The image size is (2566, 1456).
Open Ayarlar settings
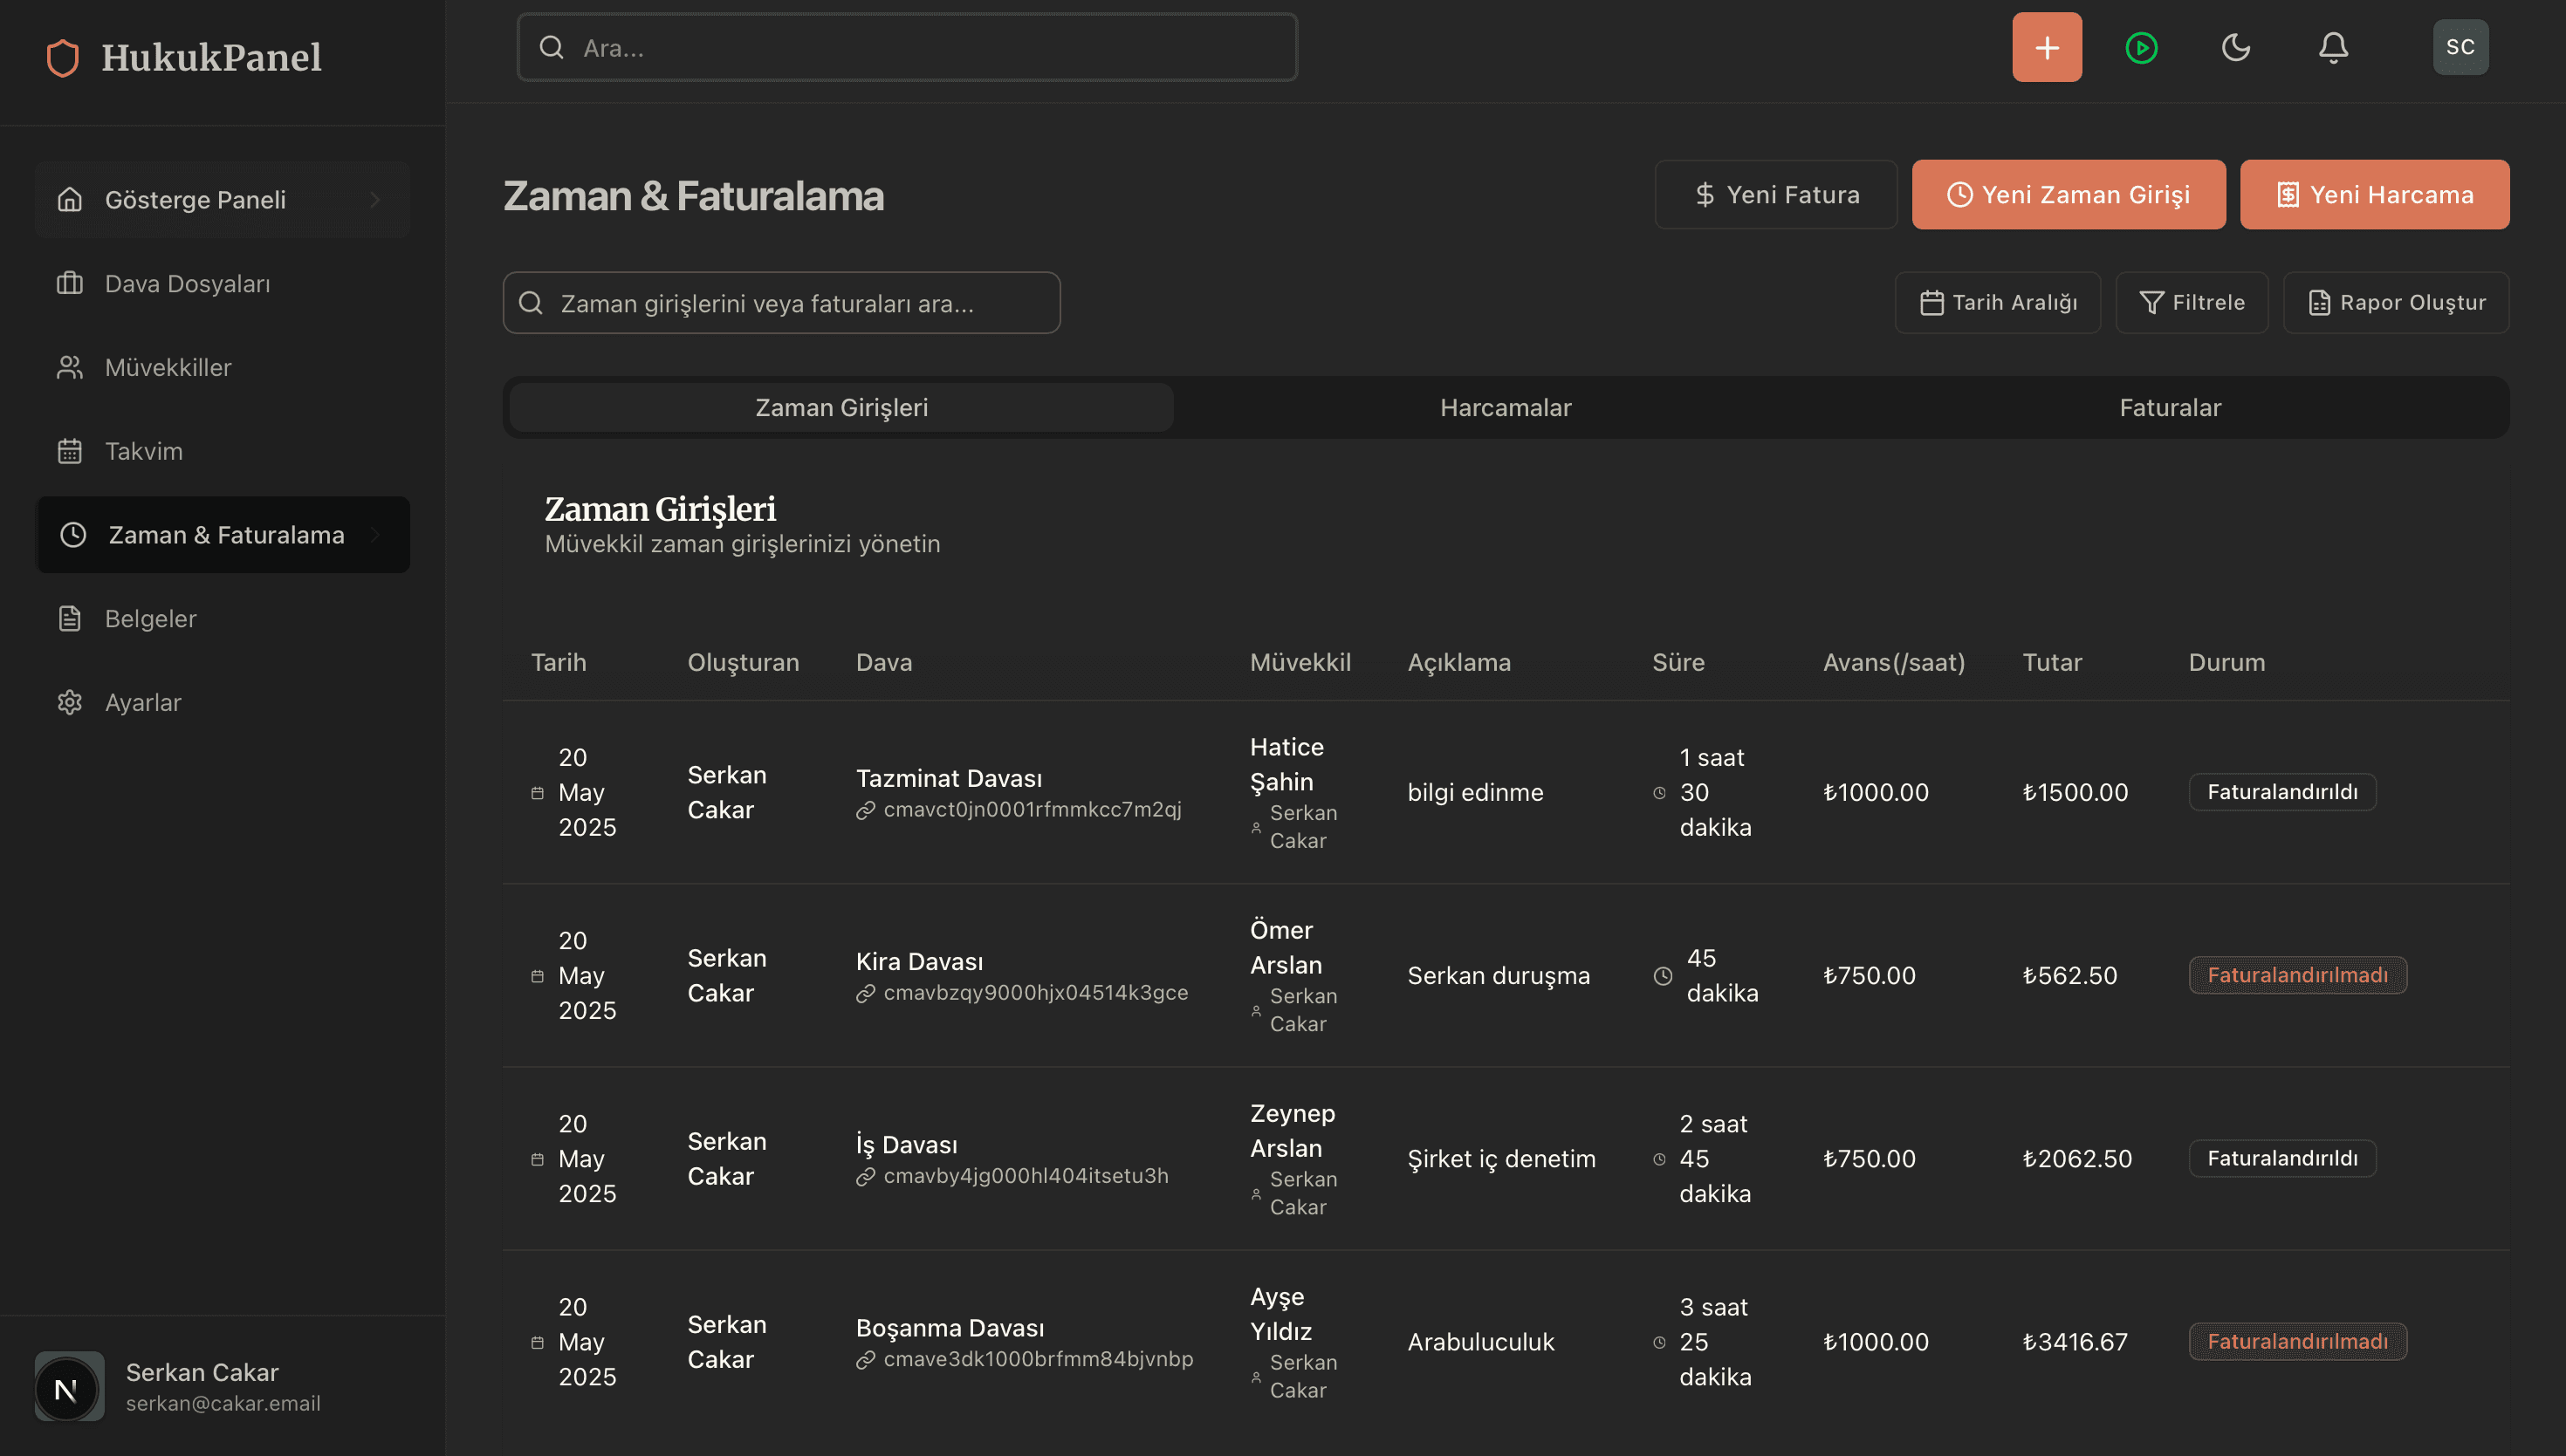(142, 702)
